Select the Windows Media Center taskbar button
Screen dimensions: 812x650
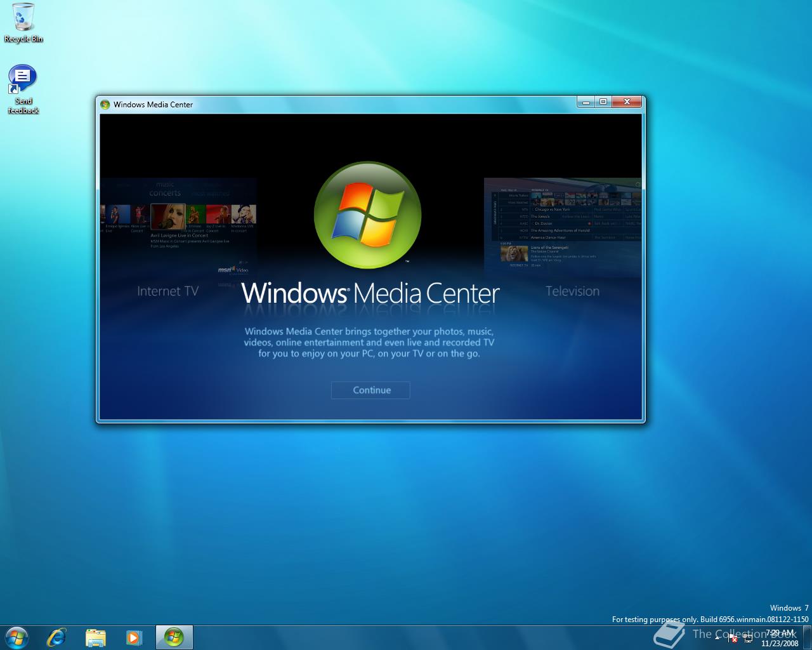[174, 637]
